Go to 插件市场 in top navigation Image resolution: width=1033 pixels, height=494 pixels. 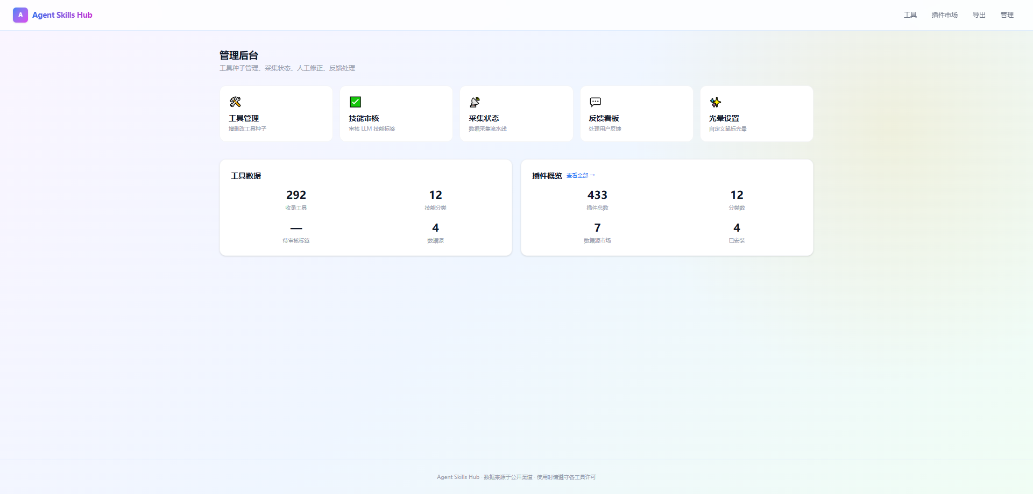pyautogui.click(x=945, y=15)
